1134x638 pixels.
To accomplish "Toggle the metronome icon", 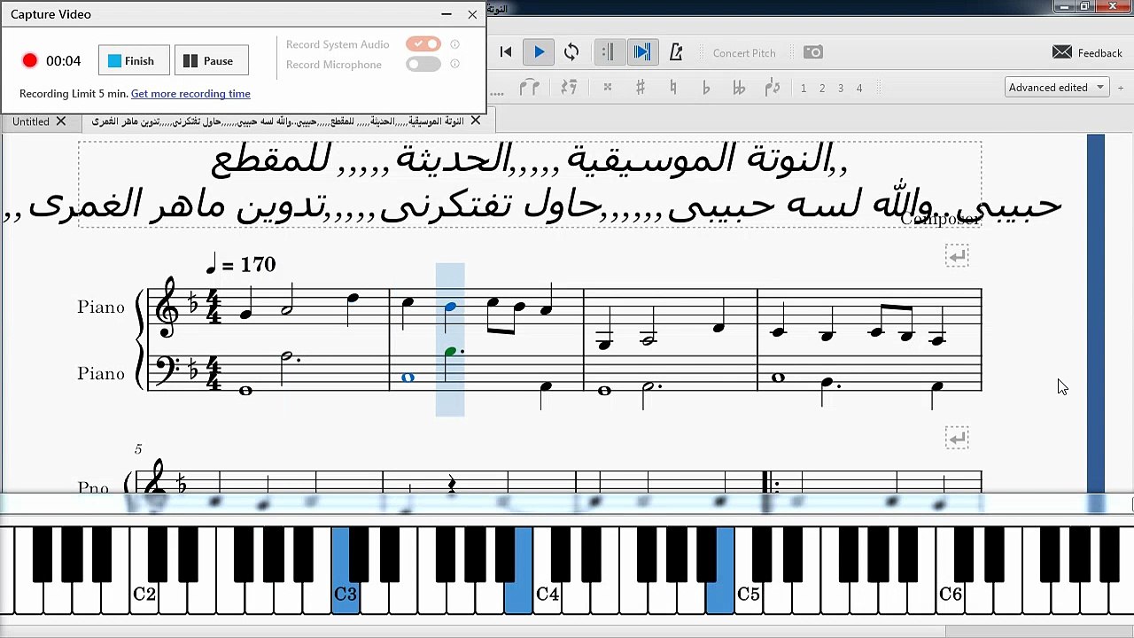I will tap(676, 52).
